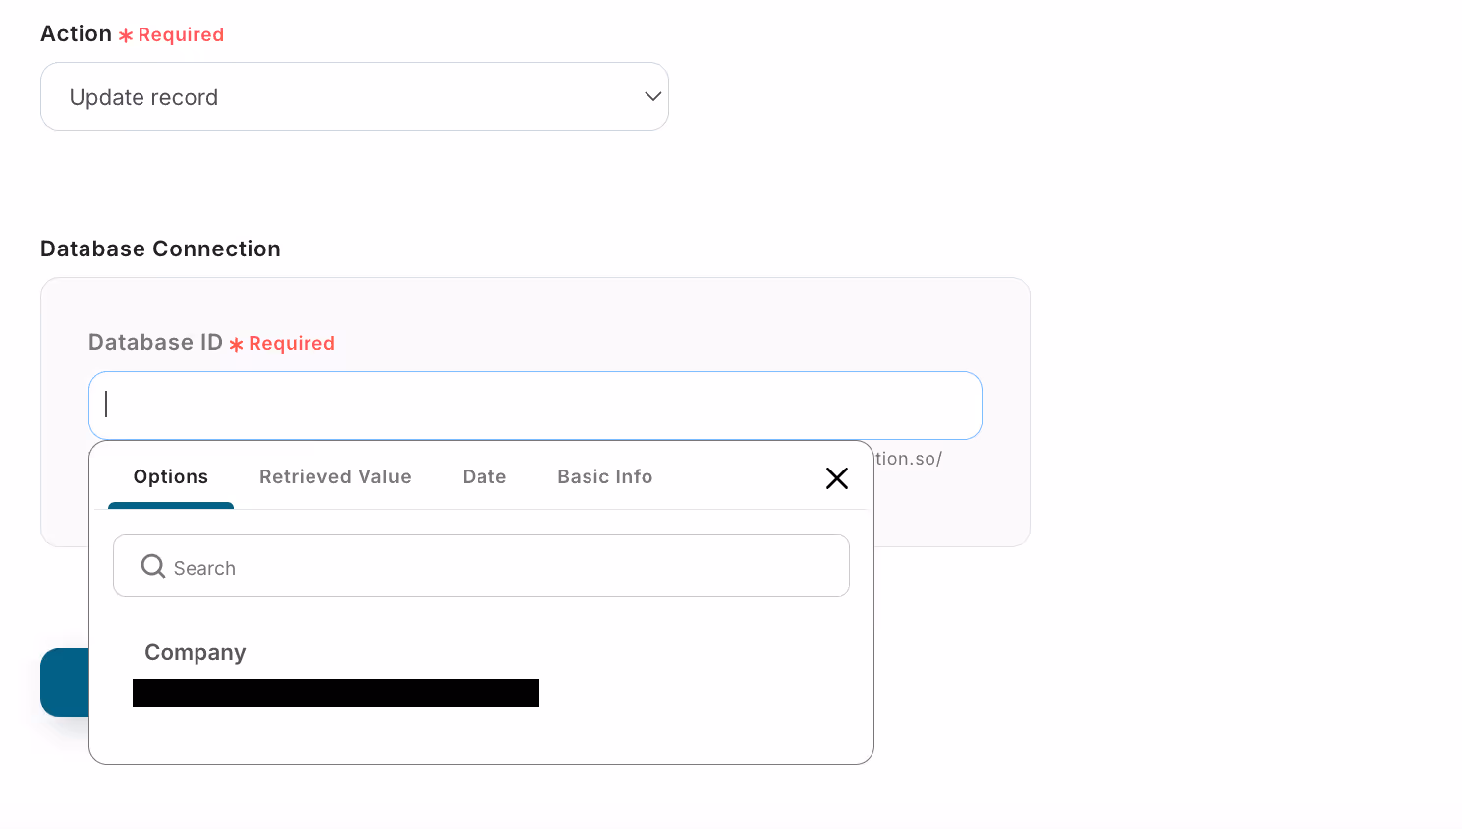Screen dimensions: 1462x829
Task: Click the Database ID input field
Action: click(535, 406)
